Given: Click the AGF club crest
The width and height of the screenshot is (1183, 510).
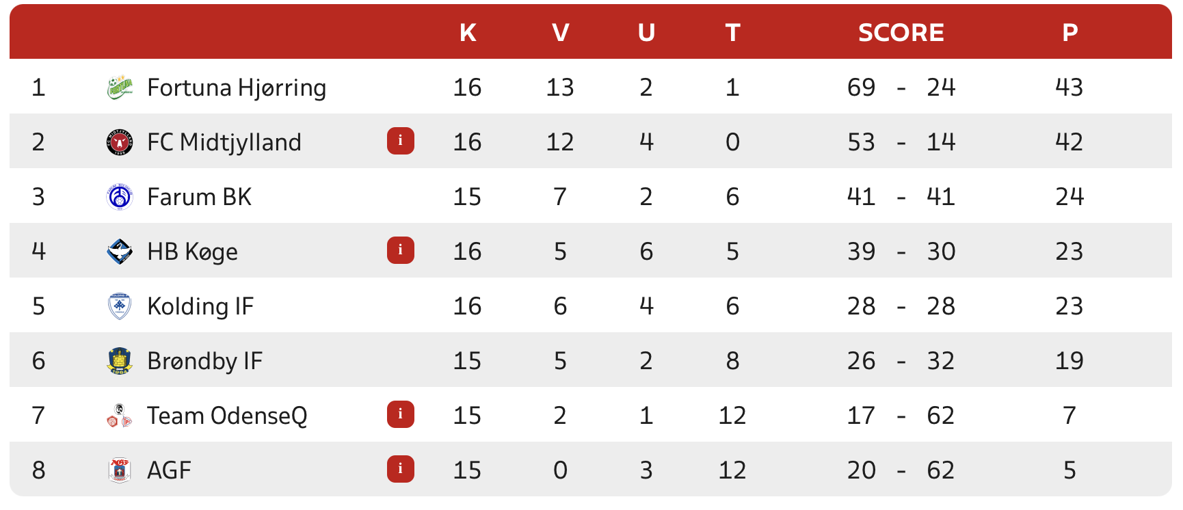Looking at the screenshot, I should point(120,470).
